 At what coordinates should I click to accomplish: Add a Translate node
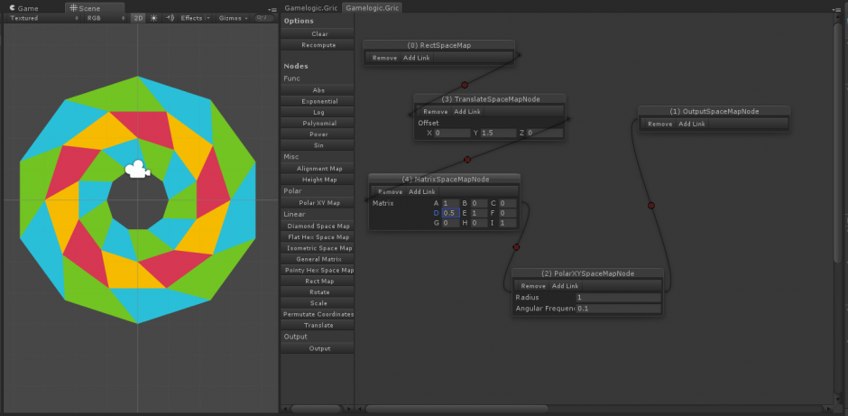[x=318, y=325]
